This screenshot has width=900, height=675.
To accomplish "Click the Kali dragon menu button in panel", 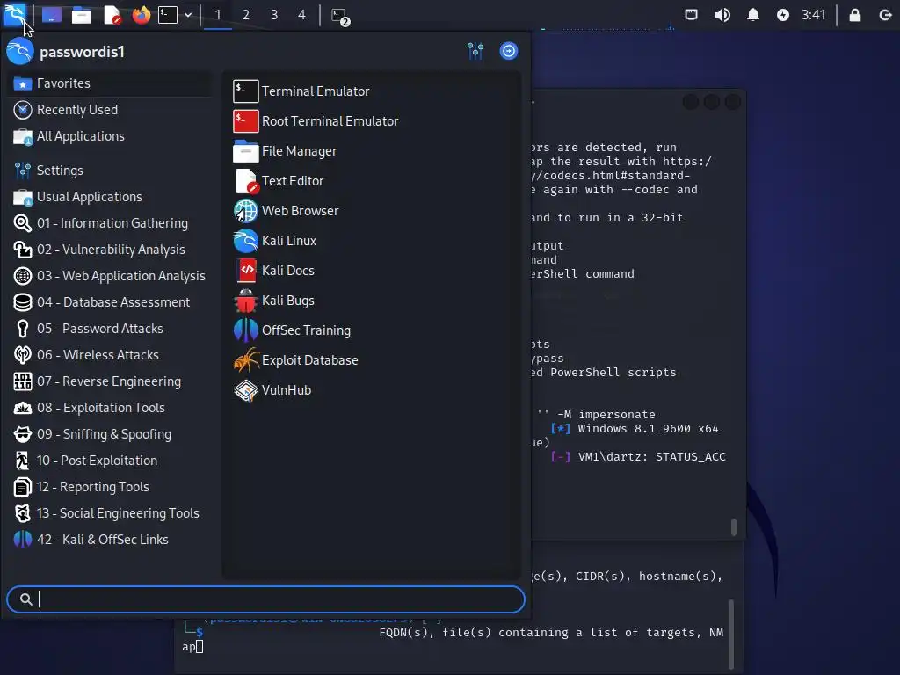I will (x=14, y=14).
